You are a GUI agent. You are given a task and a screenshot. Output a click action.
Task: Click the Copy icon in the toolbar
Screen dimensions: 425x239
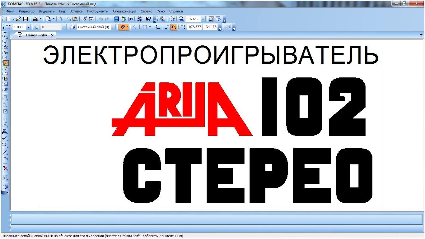68,19
